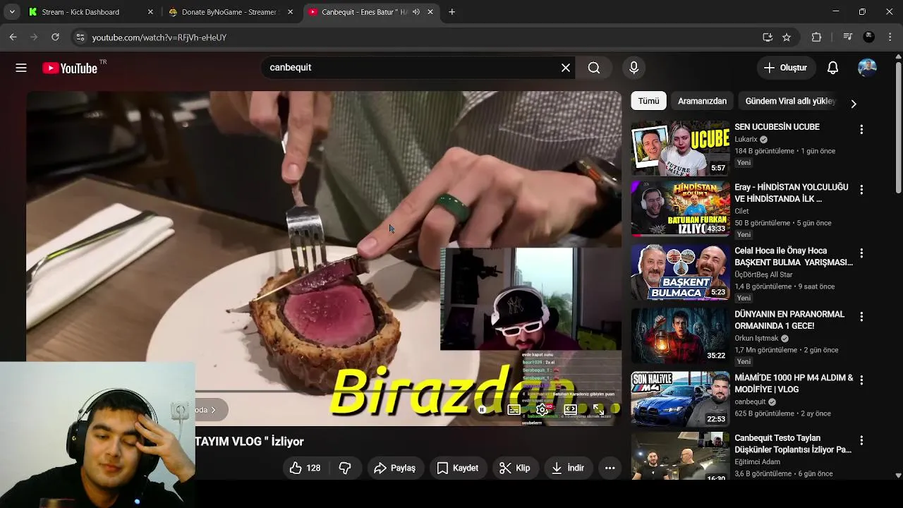This screenshot has width=903, height=508.
Task: Start voice search with the microphone
Action: point(634,68)
